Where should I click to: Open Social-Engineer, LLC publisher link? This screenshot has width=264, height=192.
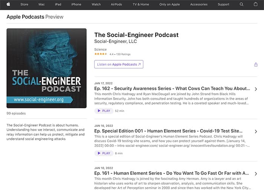tap(115, 41)
